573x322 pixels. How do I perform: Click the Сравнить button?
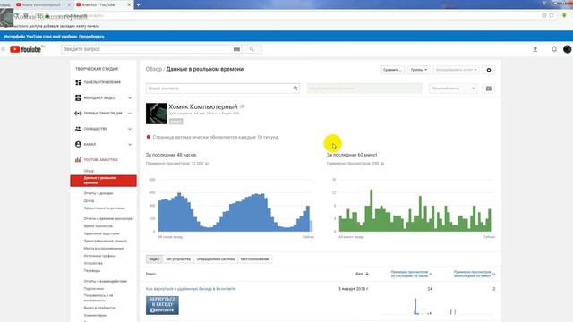click(x=392, y=70)
